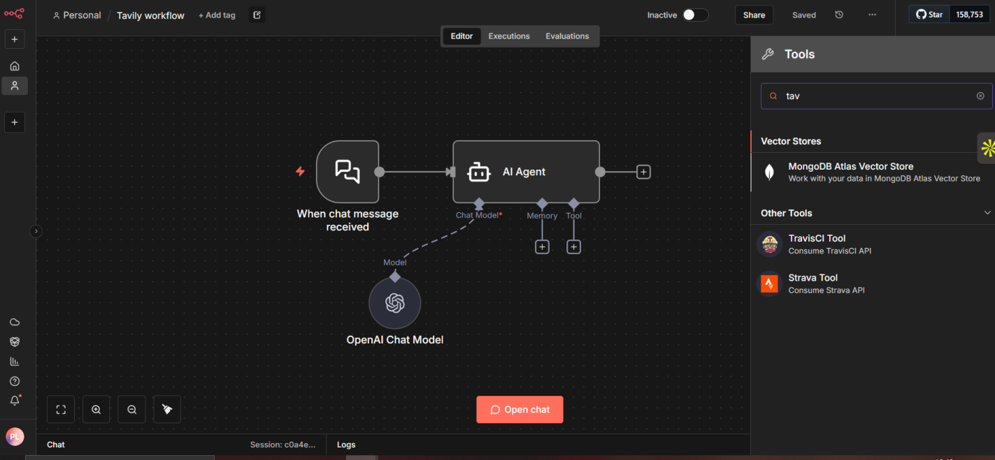Open the workflow options ellipsis menu
The image size is (995, 460).
[872, 14]
